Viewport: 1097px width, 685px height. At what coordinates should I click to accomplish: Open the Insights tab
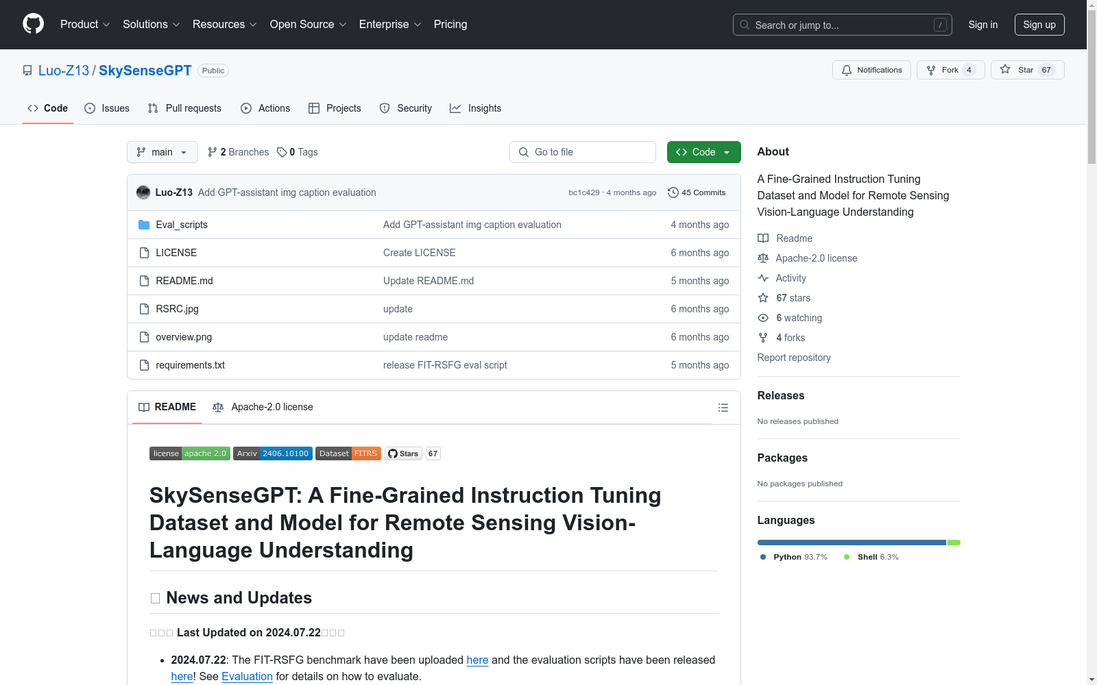pos(476,108)
